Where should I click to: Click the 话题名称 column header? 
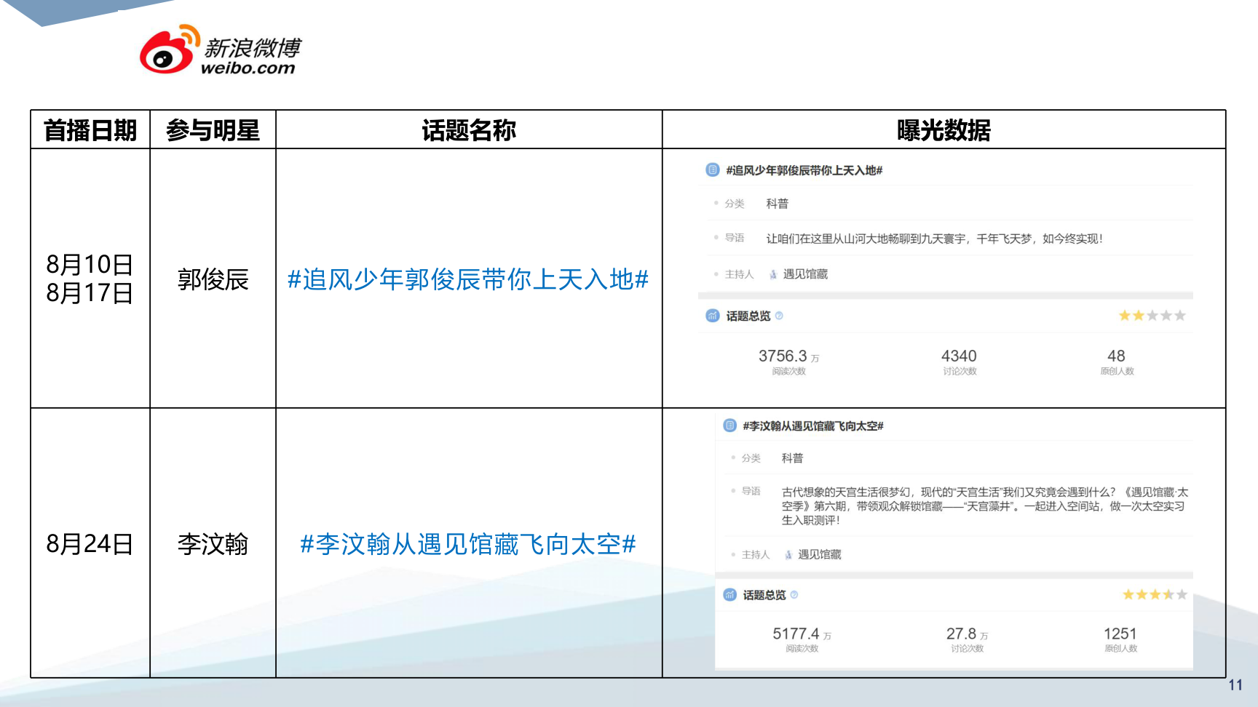(x=469, y=130)
